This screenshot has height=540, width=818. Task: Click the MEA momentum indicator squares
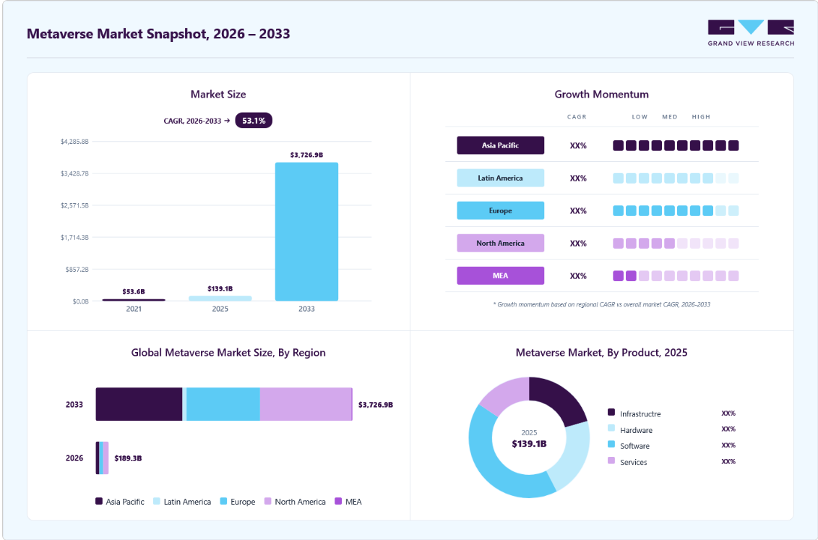[676, 275]
